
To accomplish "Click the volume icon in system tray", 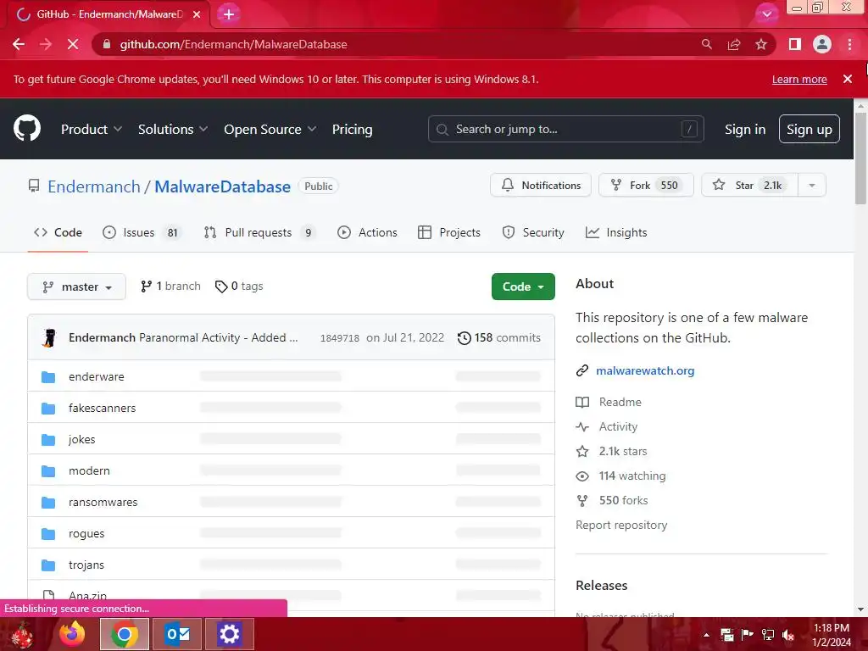I will coord(788,635).
